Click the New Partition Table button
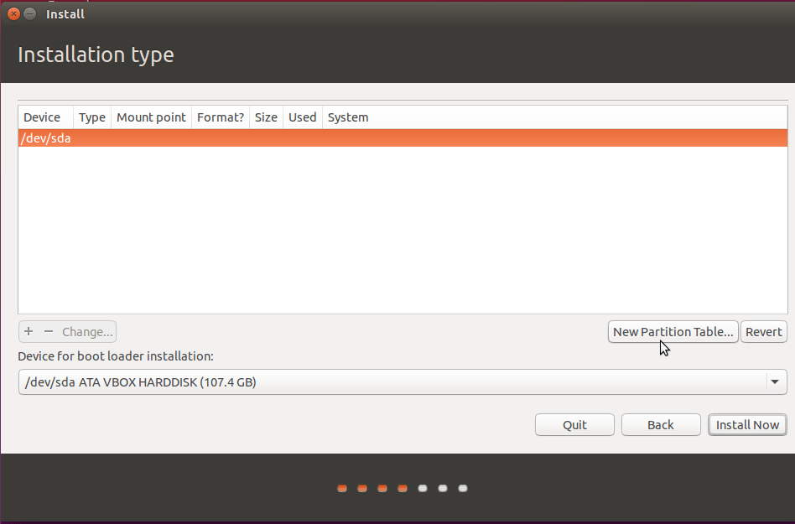Viewport: 795px width, 524px height. [x=673, y=331]
